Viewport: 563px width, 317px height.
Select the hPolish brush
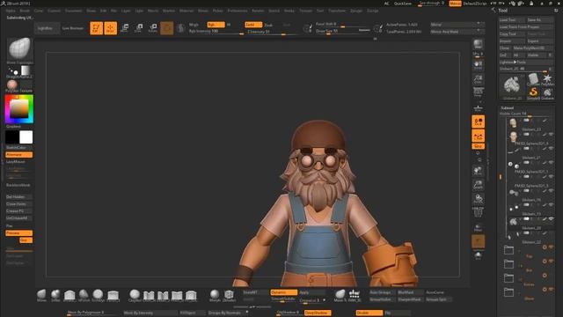[x=84, y=296]
